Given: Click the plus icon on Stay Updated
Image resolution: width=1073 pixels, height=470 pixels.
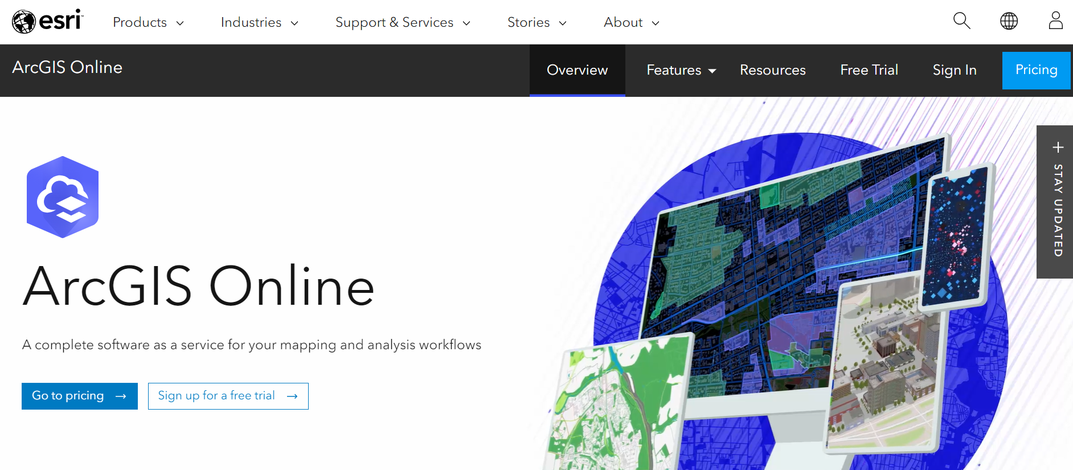Looking at the screenshot, I should tap(1058, 148).
